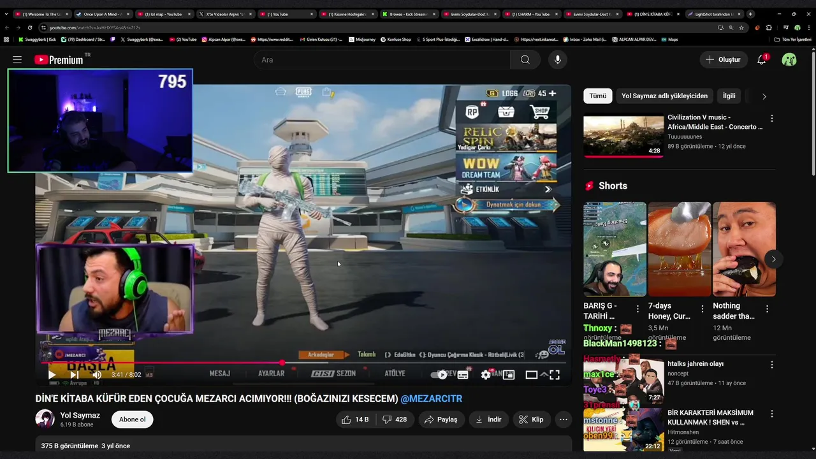The height and width of the screenshot is (459, 816).
Task: Switch to the miniplayer
Action: pos(509,375)
